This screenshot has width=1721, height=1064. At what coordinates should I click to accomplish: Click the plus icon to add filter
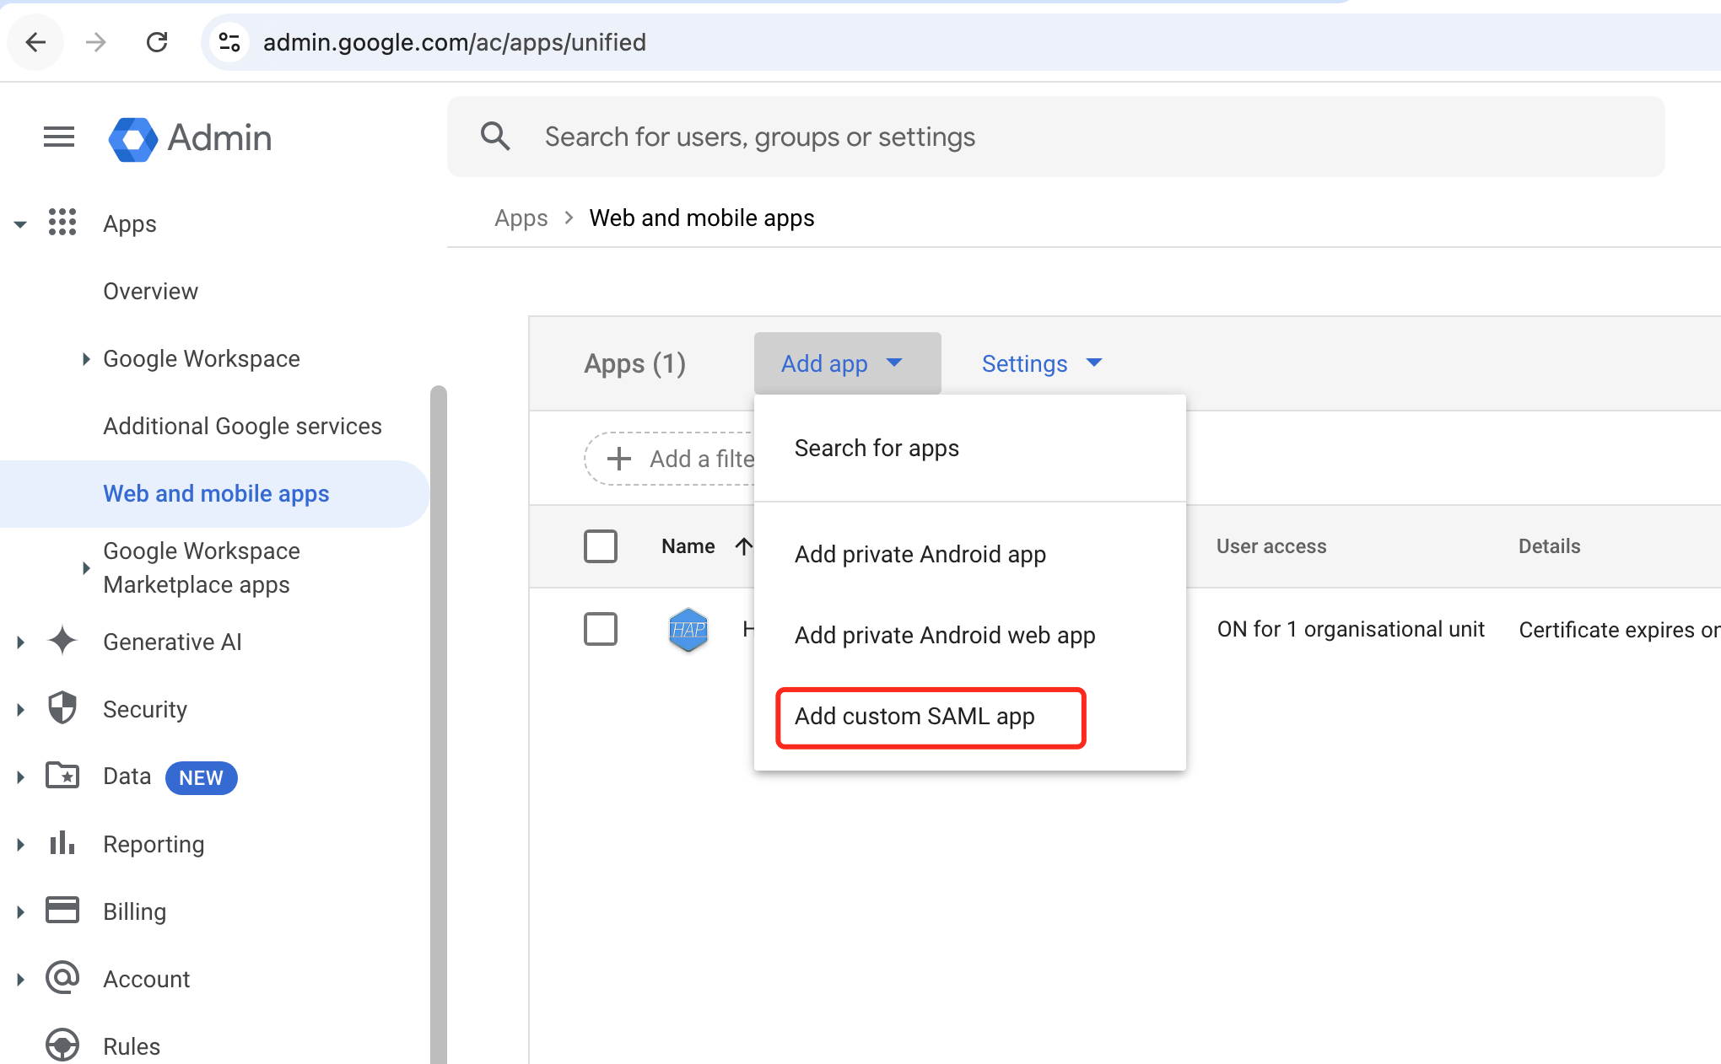pyautogui.click(x=619, y=459)
